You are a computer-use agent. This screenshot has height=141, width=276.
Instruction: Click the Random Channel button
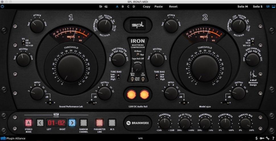pos(84,123)
